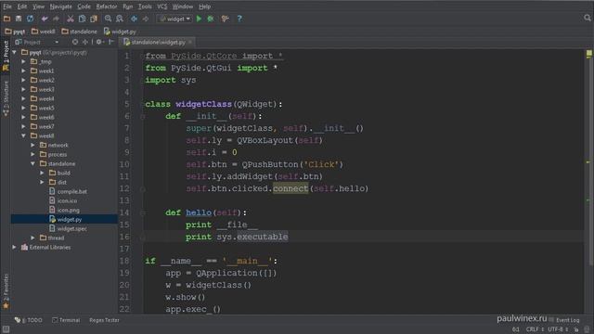
Task: Toggle the Terminal tool window
Action: pos(66,320)
